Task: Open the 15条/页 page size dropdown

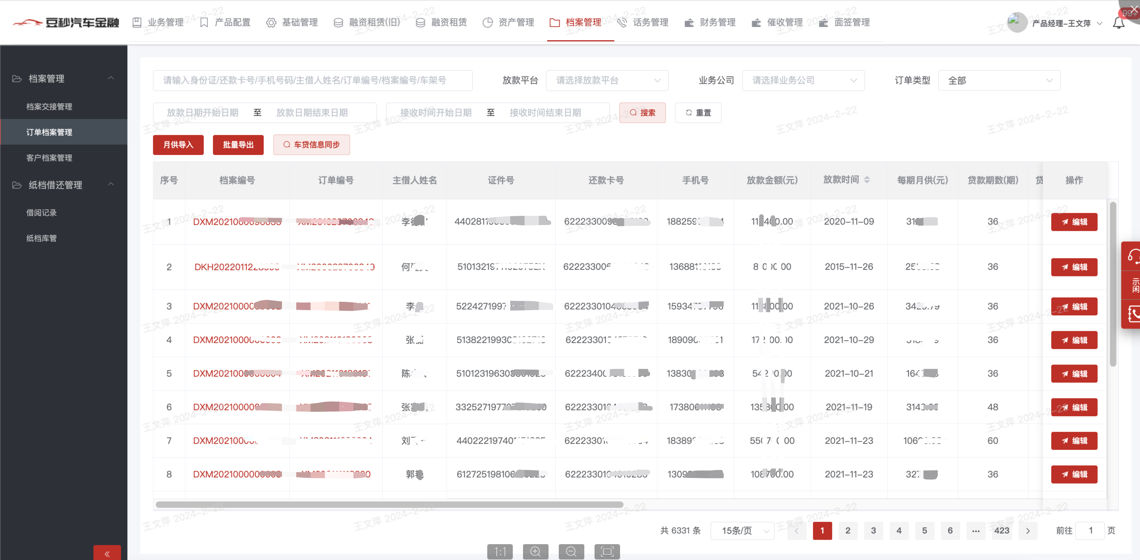Action: pyautogui.click(x=742, y=530)
